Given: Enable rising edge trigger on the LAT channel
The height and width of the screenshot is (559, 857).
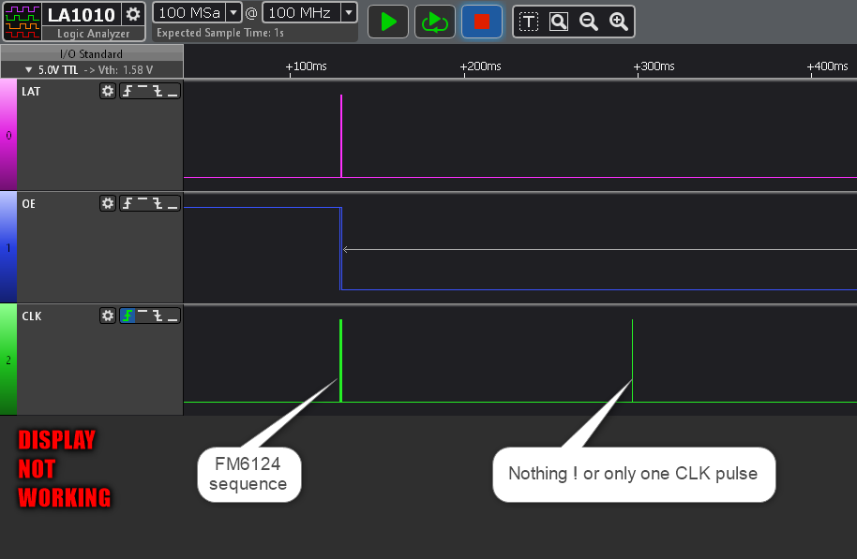Looking at the screenshot, I should coord(128,91).
